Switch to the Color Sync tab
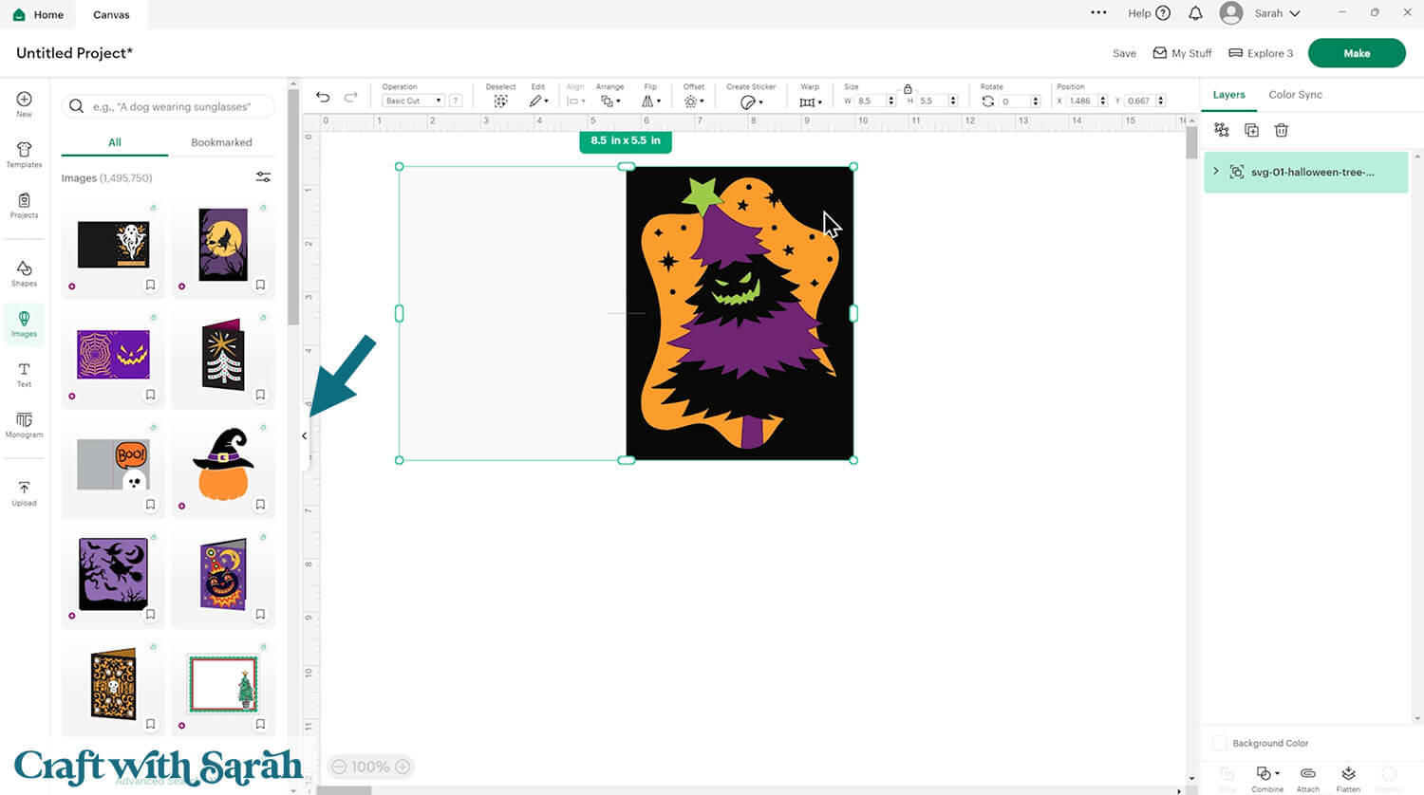This screenshot has height=795, width=1424. (x=1295, y=95)
